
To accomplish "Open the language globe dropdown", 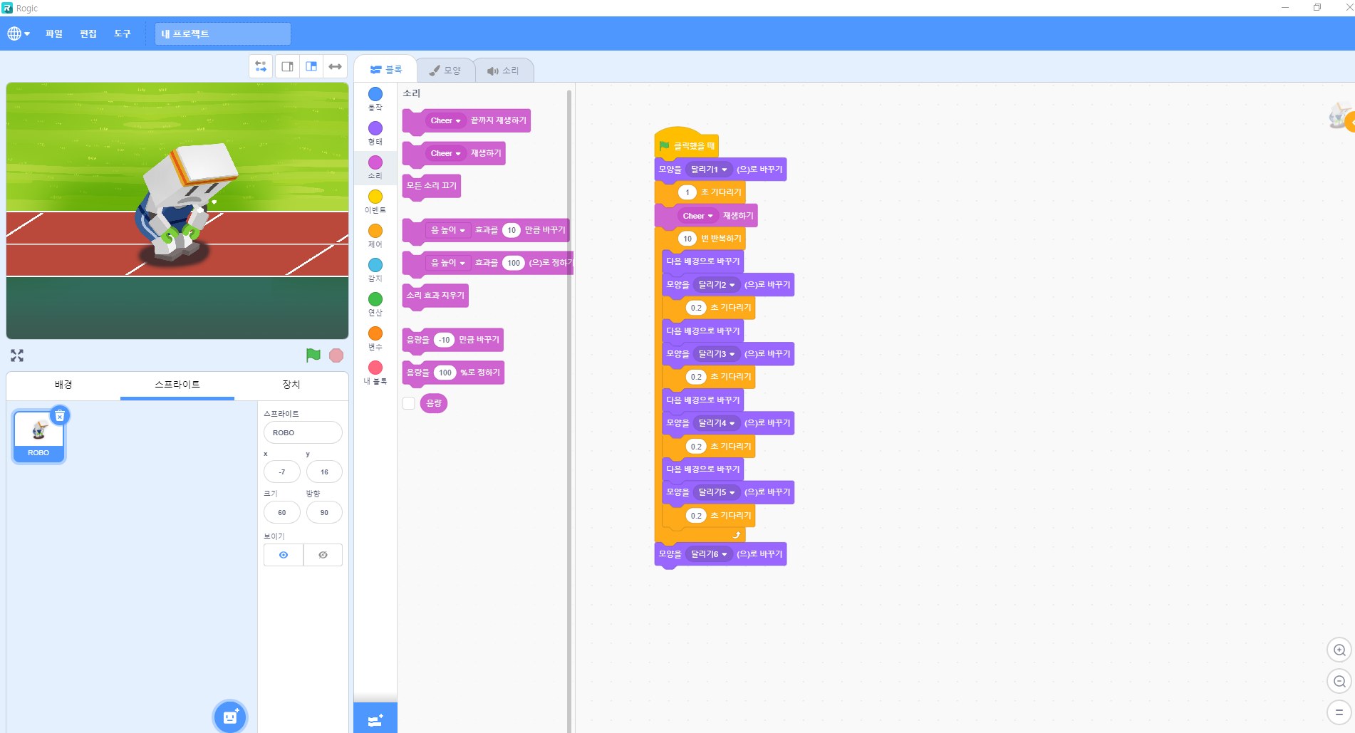I will (19, 33).
